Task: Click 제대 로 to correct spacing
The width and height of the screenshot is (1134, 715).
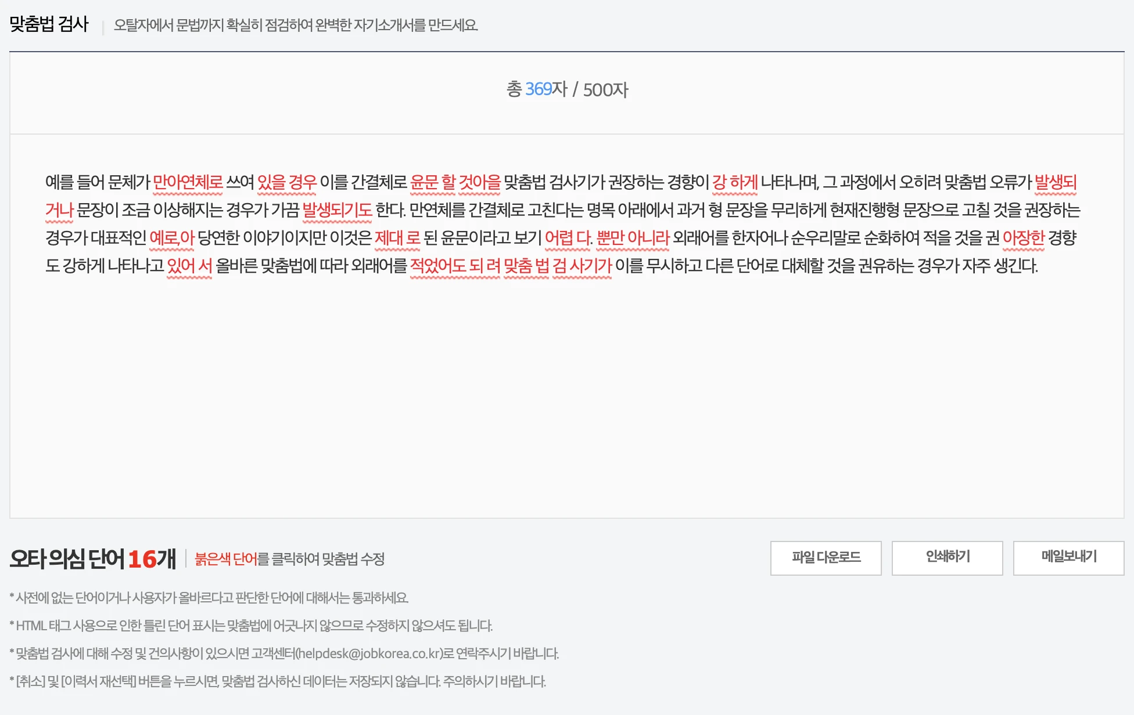Action: (x=399, y=239)
